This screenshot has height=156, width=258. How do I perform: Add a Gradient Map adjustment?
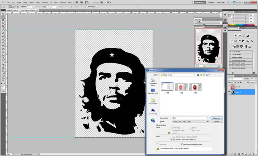coord(246,46)
